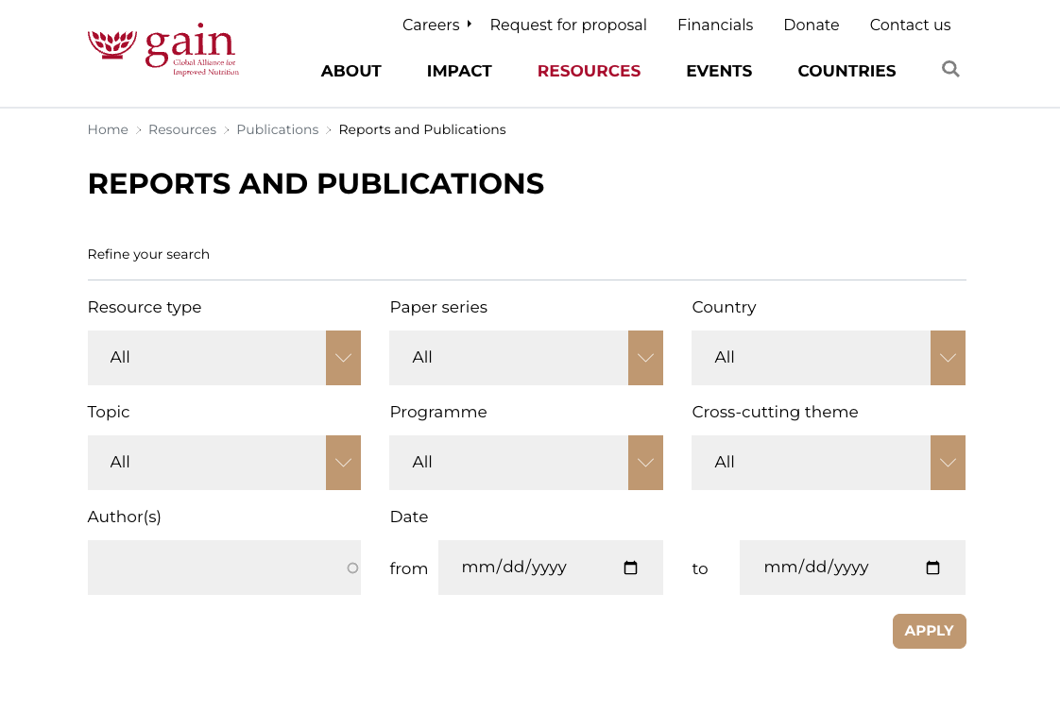Open the COUNTRIES menu
This screenshot has width=1060, height=712.
(846, 71)
